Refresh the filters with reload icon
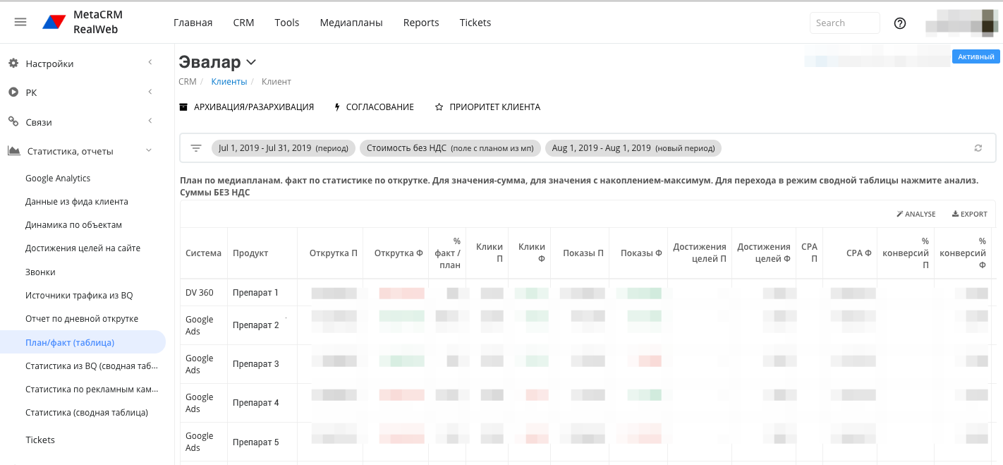The width and height of the screenshot is (1003, 465). pyautogui.click(x=978, y=148)
